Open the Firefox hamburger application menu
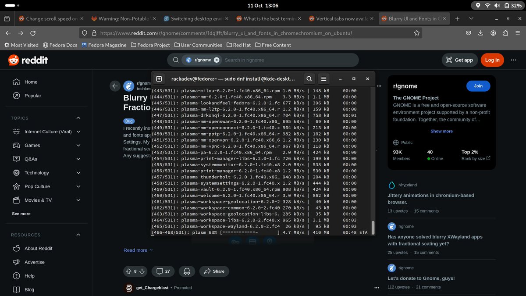Image resolution: width=526 pixels, height=296 pixels. (x=518, y=33)
